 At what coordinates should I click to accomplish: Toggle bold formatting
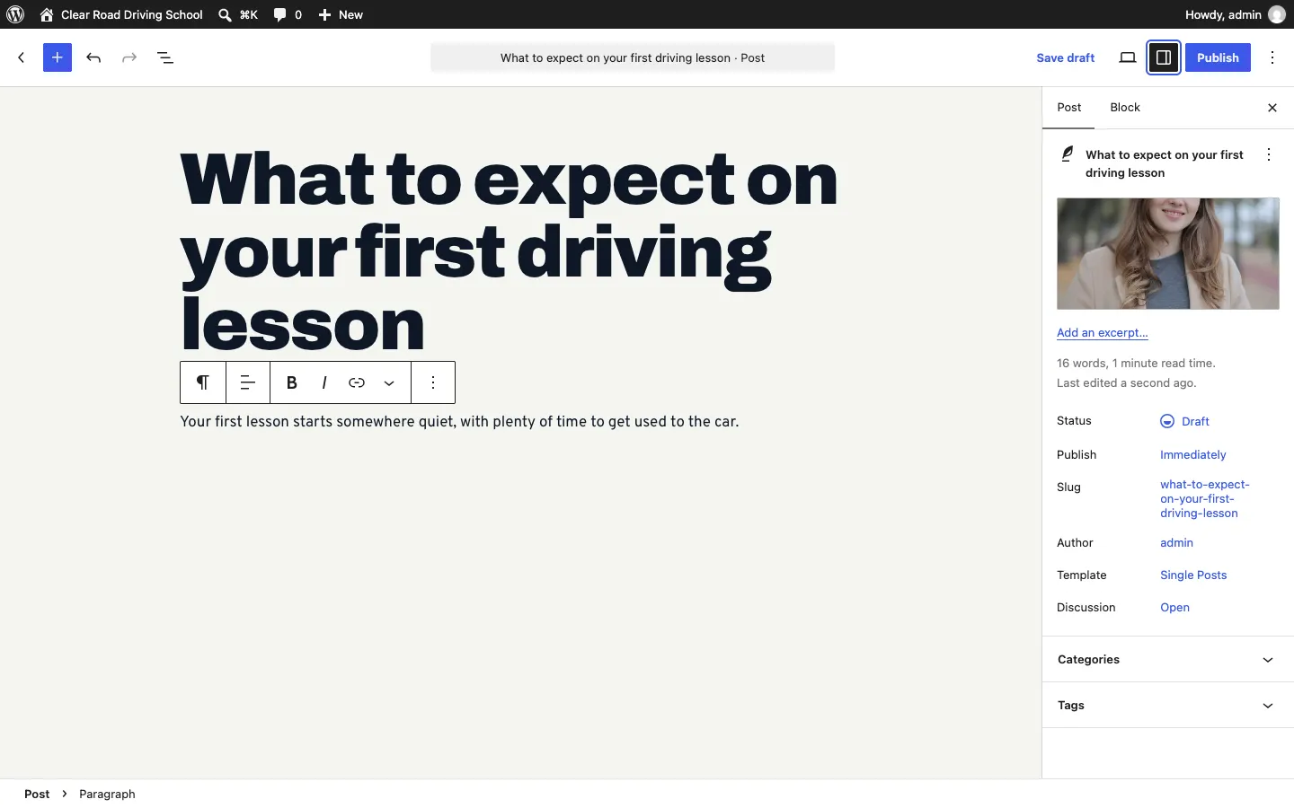click(292, 382)
